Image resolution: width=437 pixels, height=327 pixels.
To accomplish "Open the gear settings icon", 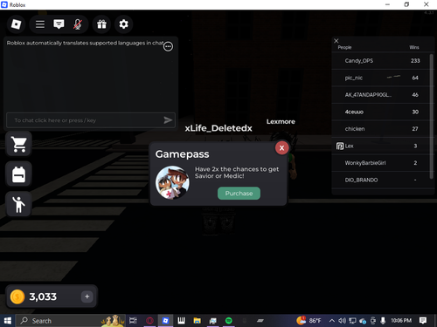I will pos(123,24).
